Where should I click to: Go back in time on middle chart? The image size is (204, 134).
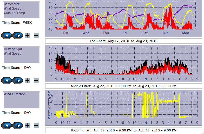tap(7, 80)
